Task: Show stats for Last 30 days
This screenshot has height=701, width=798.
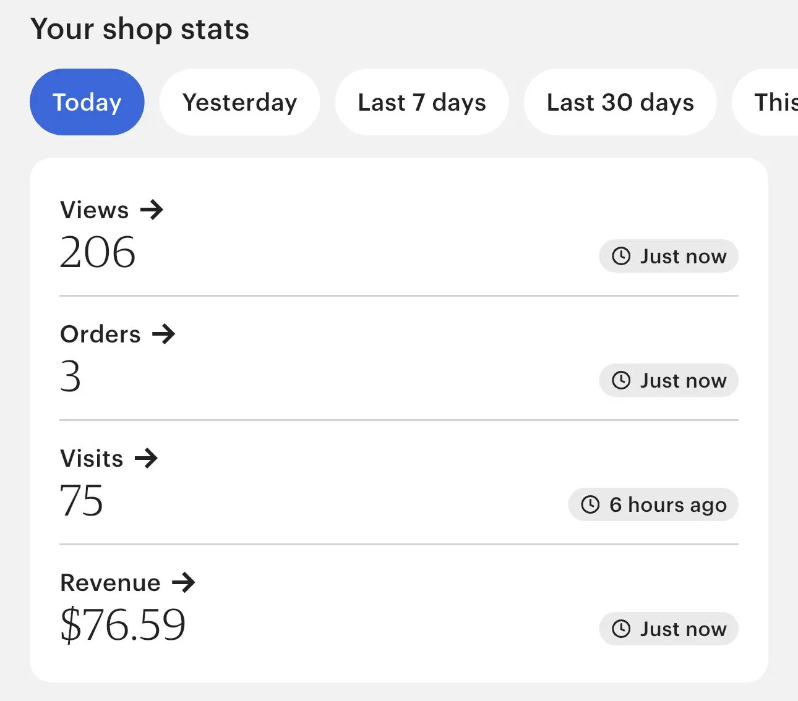Action: click(620, 102)
